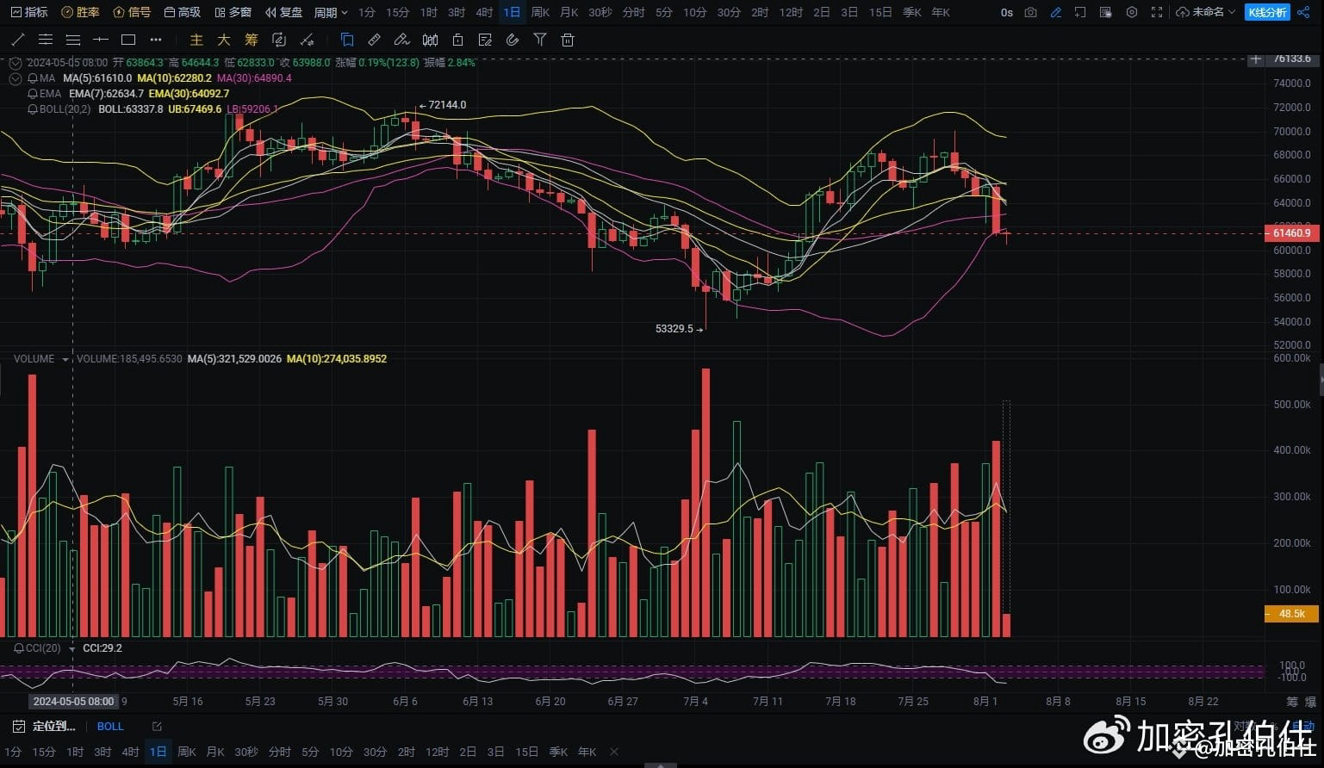Click the BOLL label in bottom bar
The height and width of the screenshot is (768, 1324).
pyautogui.click(x=110, y=727)
